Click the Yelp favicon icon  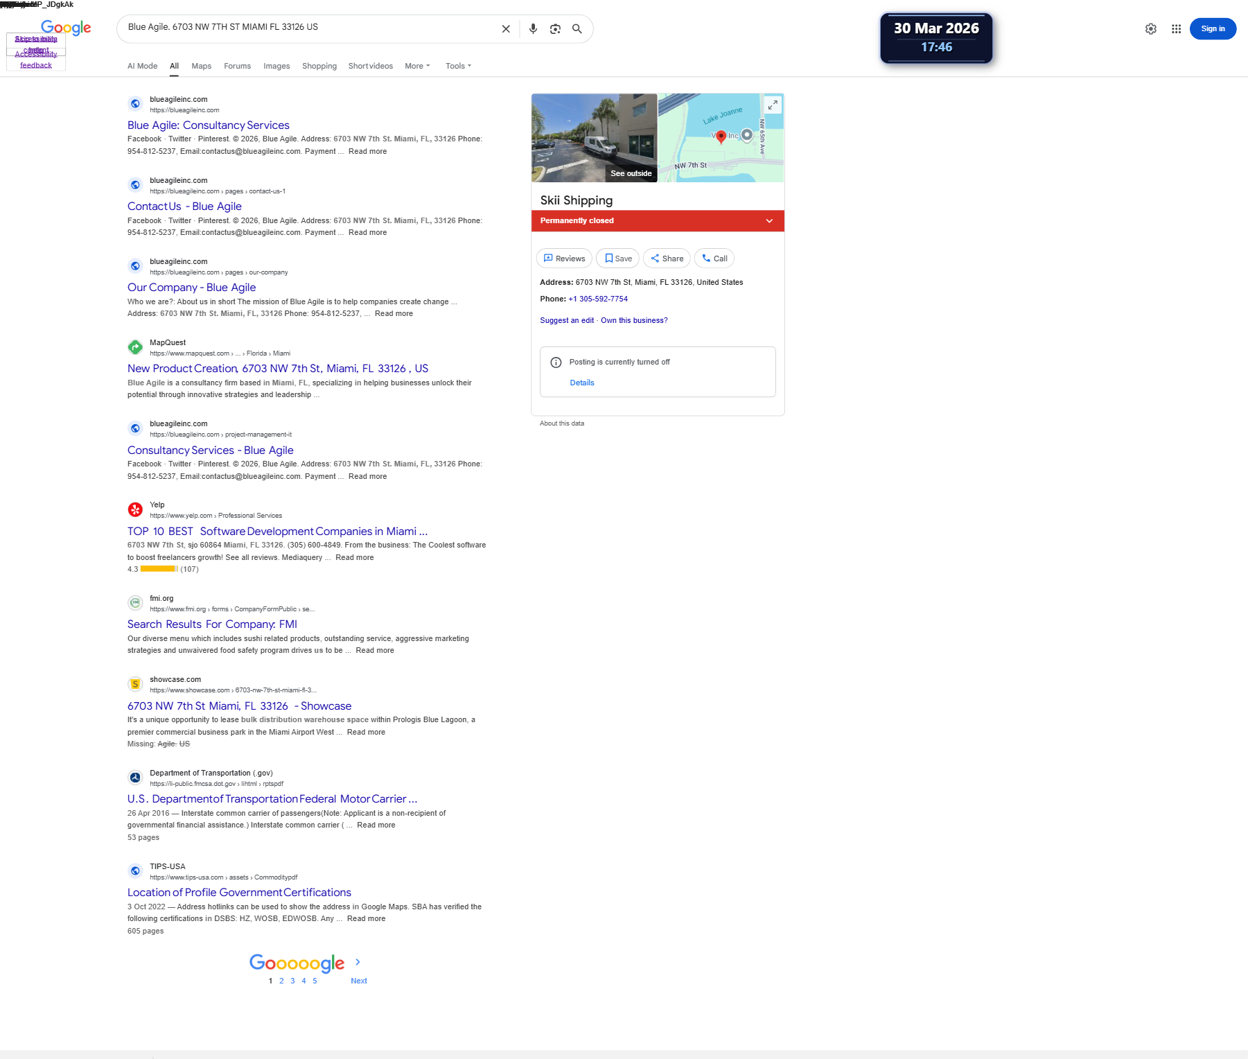[x=135, y=509]
